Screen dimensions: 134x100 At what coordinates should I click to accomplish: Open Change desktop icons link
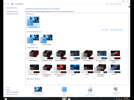coord(12,11)
